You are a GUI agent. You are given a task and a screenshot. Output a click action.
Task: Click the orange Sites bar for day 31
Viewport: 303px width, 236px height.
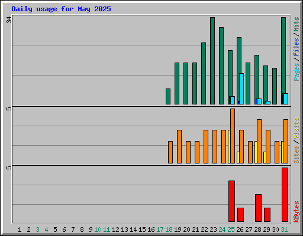[x=286, y=141]
